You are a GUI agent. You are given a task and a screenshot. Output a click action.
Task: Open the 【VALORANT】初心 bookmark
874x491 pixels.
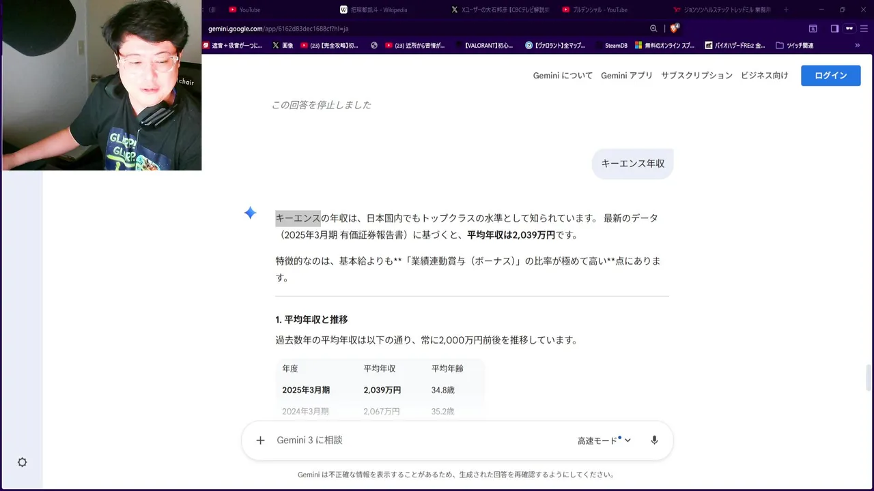tap(484, 46)
